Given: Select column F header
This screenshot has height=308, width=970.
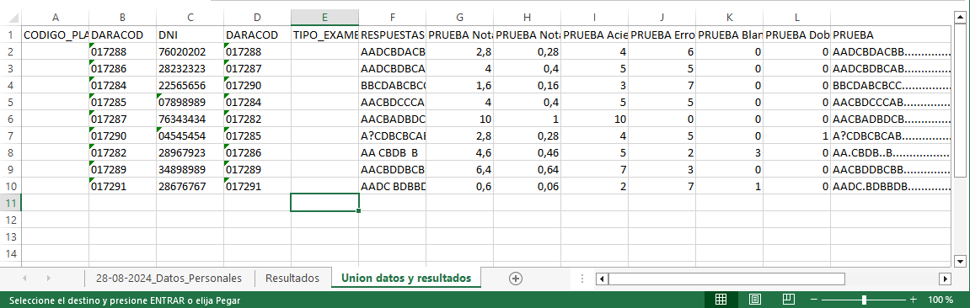Looking at the screenshot, I should point(392,18).
